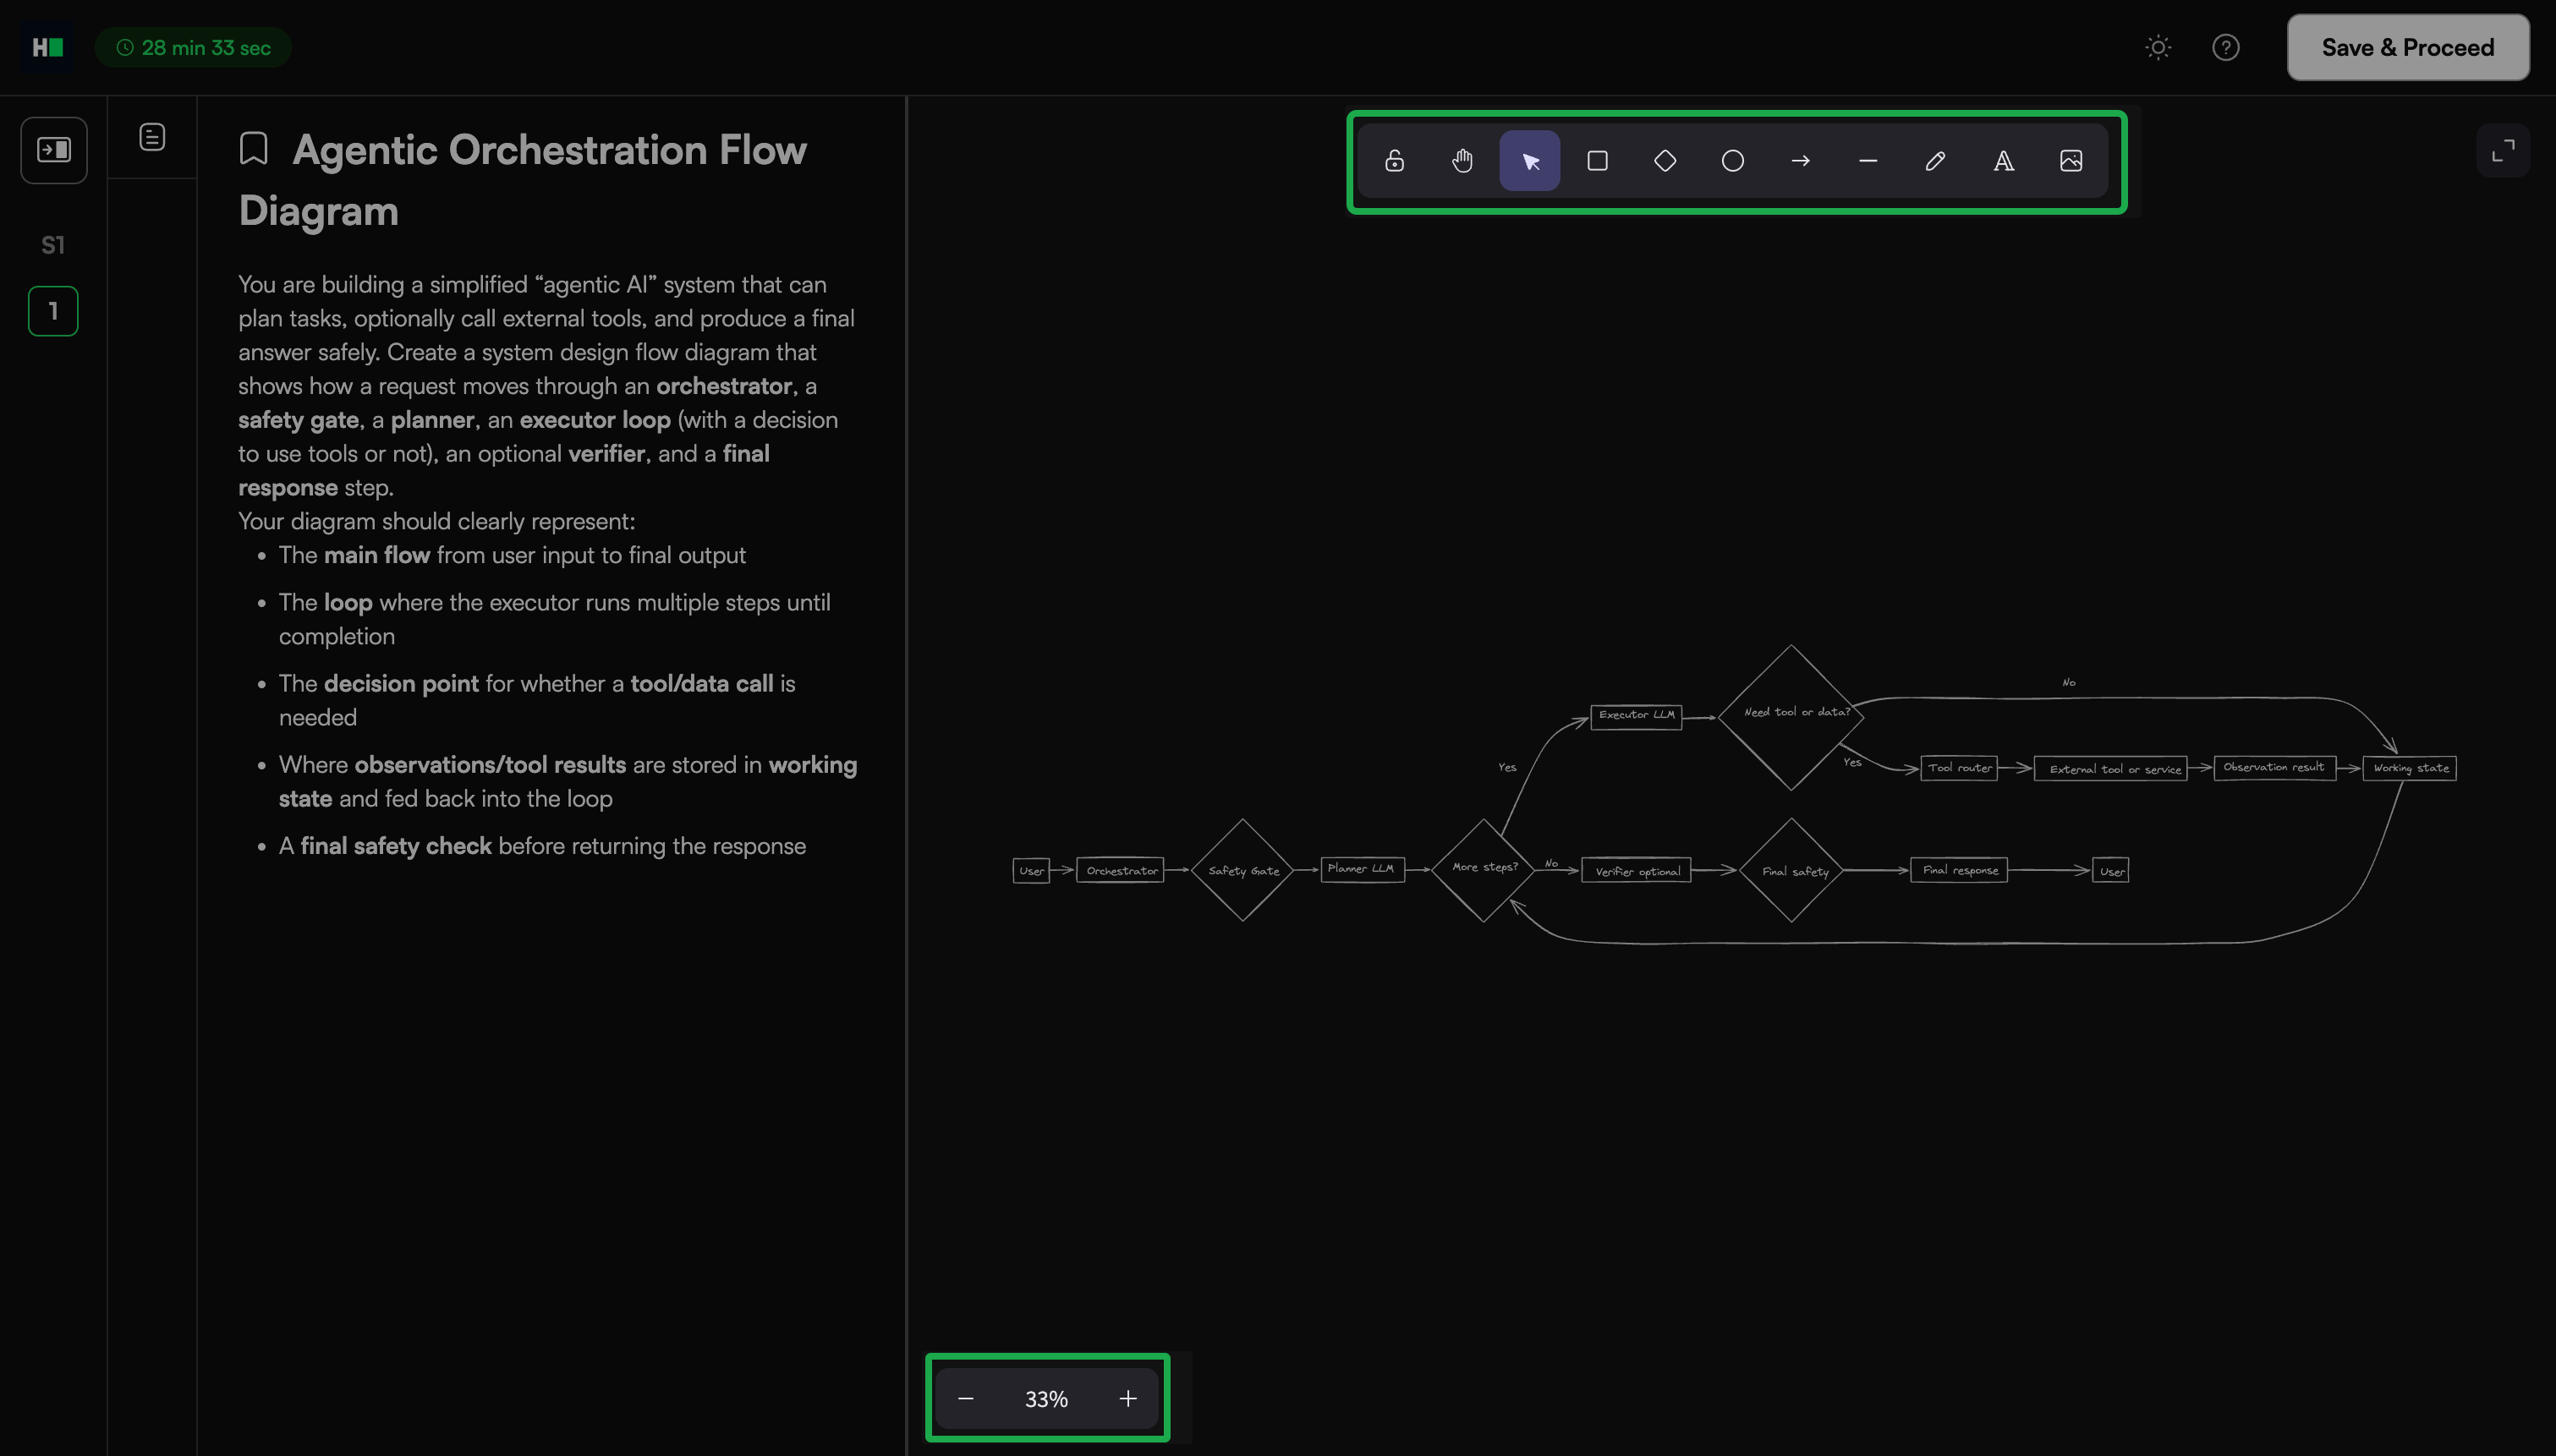Open question 1 in sidebar

53,311
